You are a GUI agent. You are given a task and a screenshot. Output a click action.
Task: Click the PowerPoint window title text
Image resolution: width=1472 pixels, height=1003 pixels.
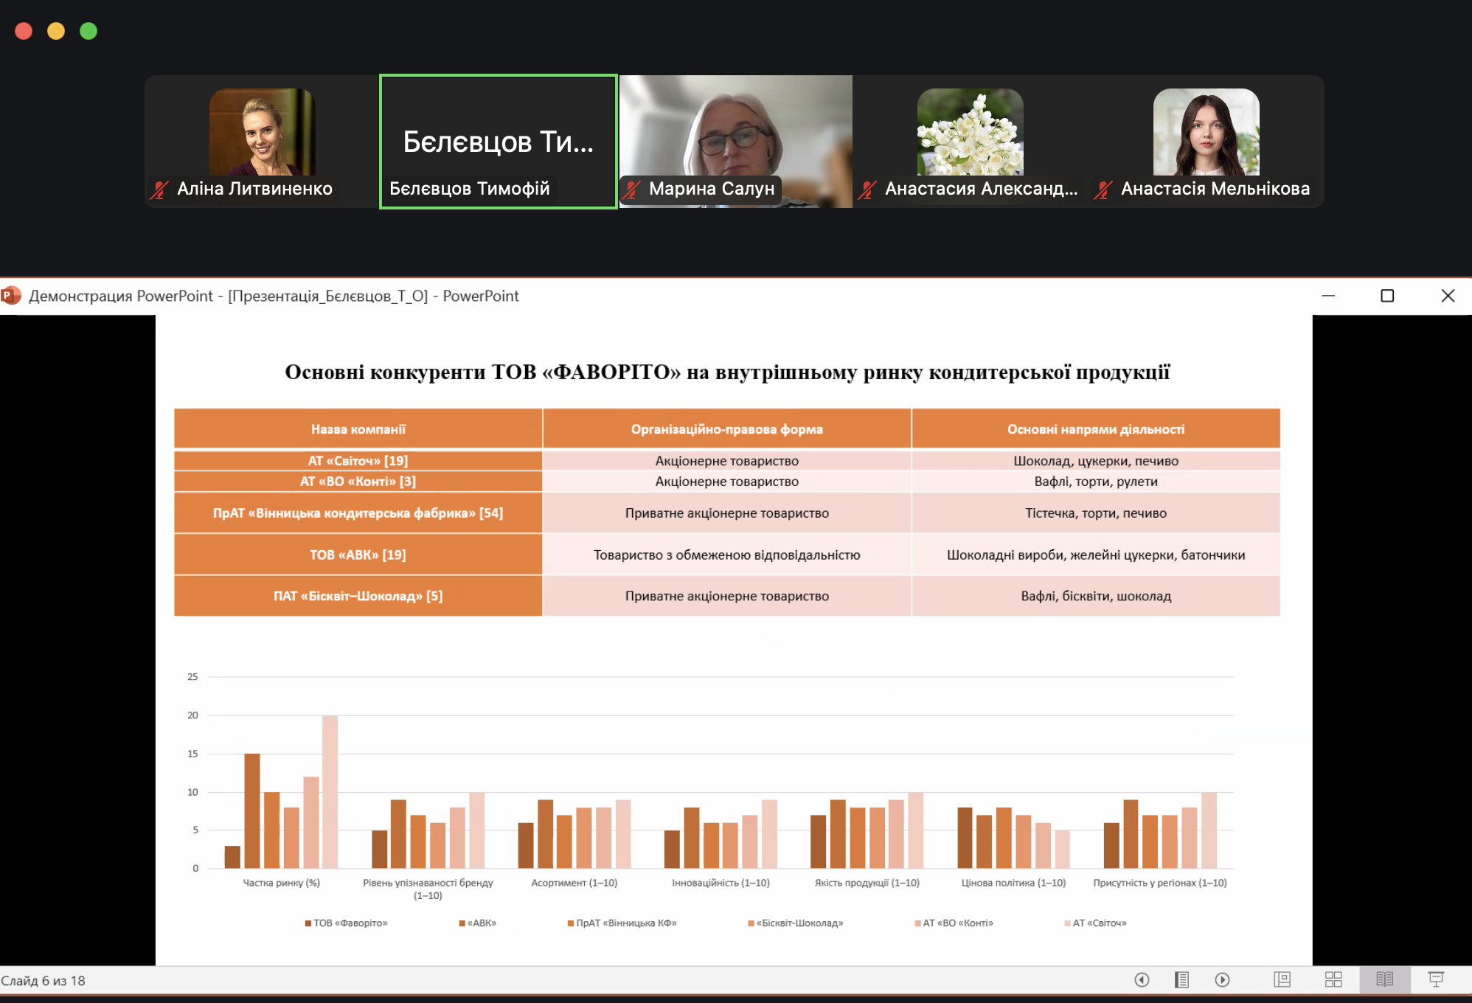[274, 296]
